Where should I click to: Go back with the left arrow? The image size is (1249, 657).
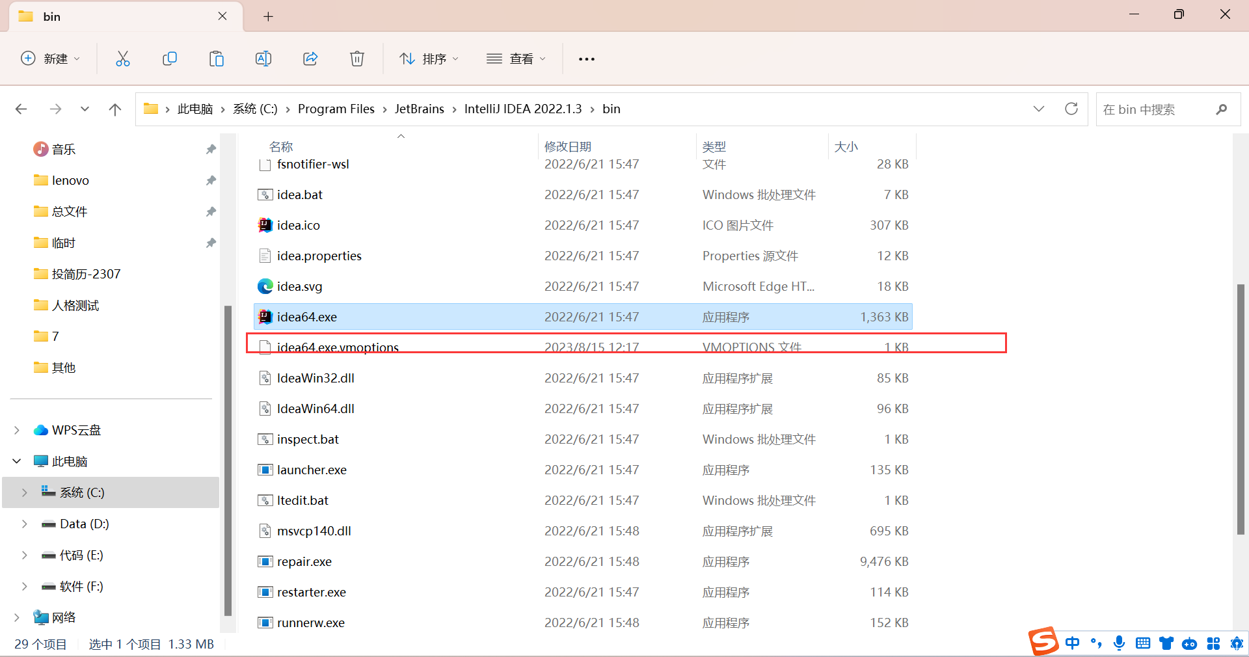(x=21, y=109)
